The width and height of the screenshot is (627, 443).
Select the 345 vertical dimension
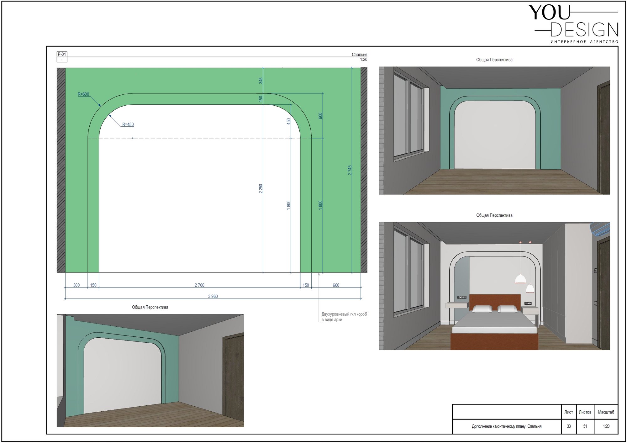(261, 81)
